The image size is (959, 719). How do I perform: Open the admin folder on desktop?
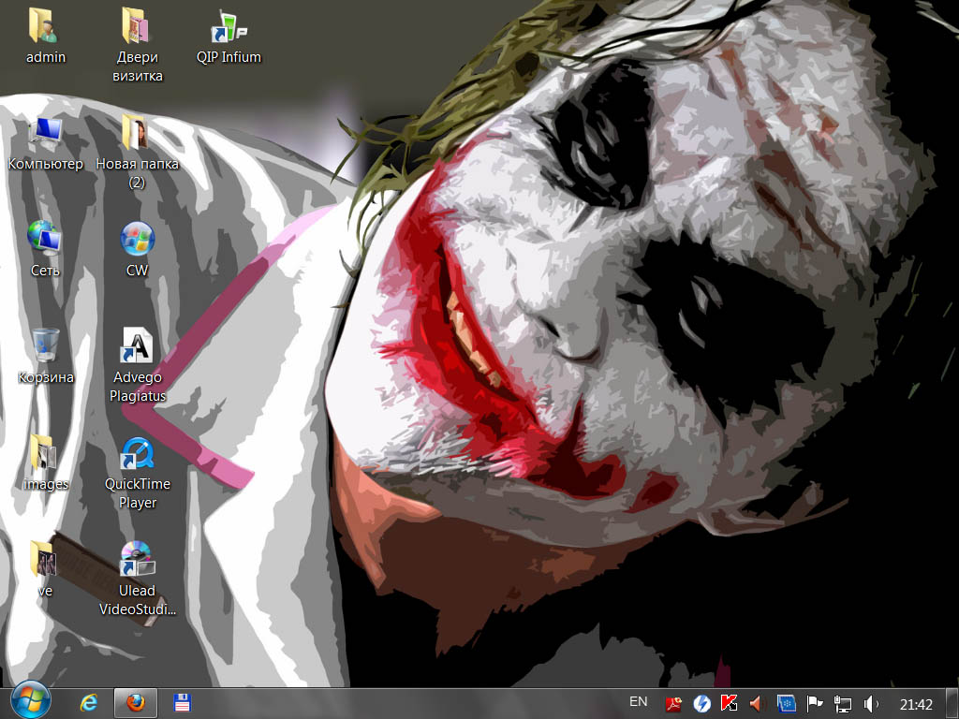(45, 36)
